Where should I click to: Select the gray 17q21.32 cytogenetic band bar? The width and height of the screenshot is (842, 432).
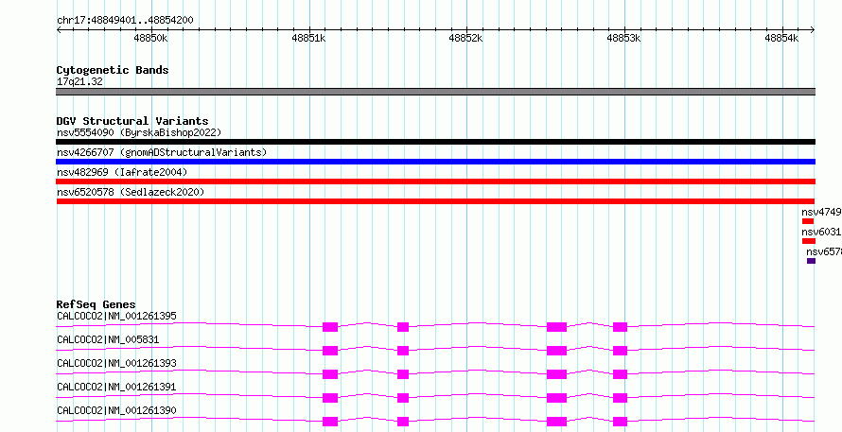point(435,92)
